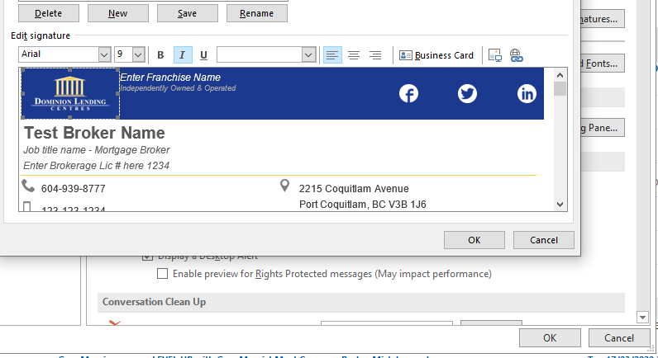Confirm signature dialog with OK
The width and height of the screenshot is (658, 358).
[x=474, y=240]
